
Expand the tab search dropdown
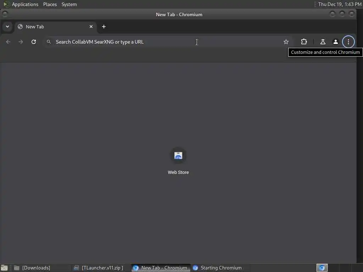(x=7, y=27)
